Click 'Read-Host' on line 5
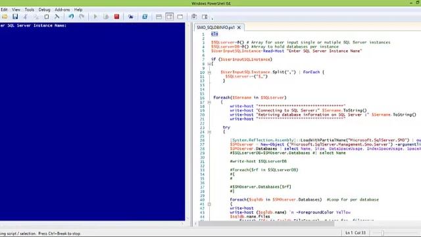 pyautogui.click(x=274, y=51)
